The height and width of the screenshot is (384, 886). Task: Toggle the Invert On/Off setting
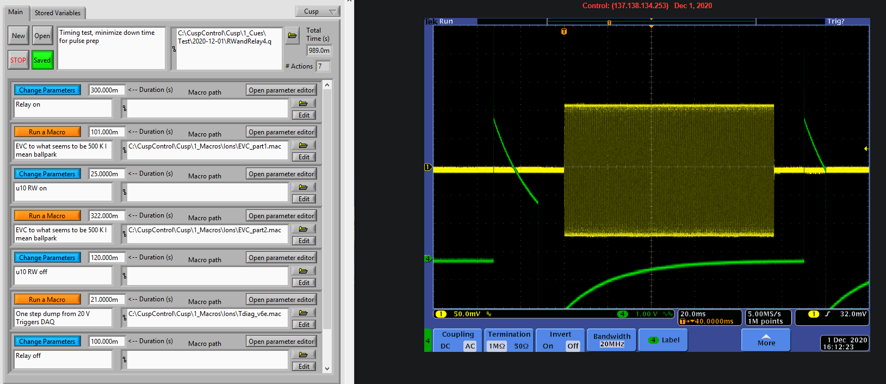pos(560,340)
